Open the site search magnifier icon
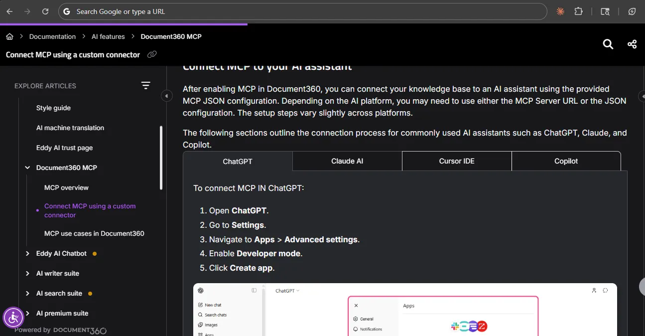The image size is (645, 336). point(608,44)
